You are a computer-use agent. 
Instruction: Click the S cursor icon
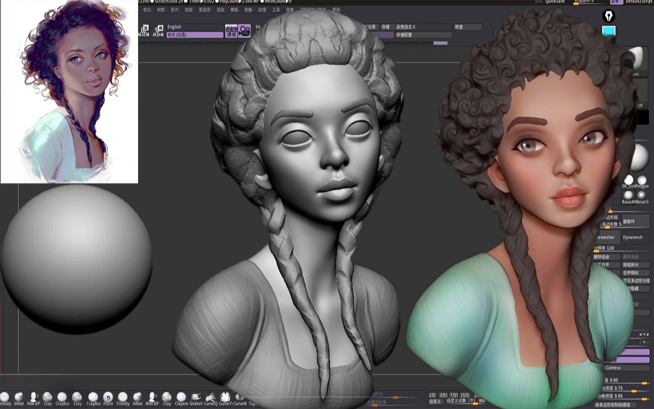tap(145, 30)
